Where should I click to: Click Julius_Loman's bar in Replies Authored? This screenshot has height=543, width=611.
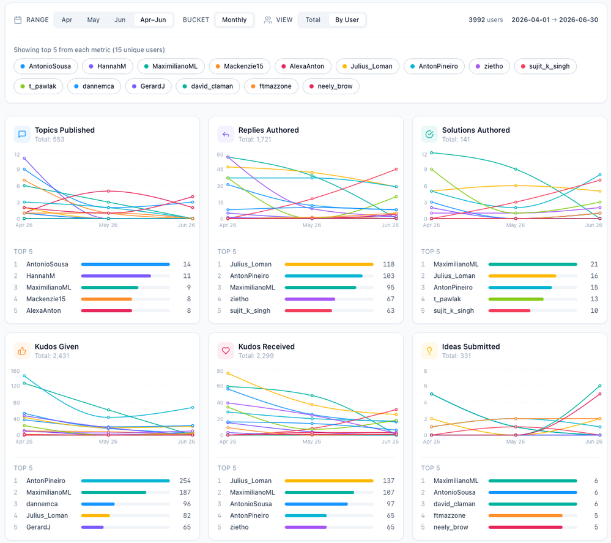(x=329, y=264)
